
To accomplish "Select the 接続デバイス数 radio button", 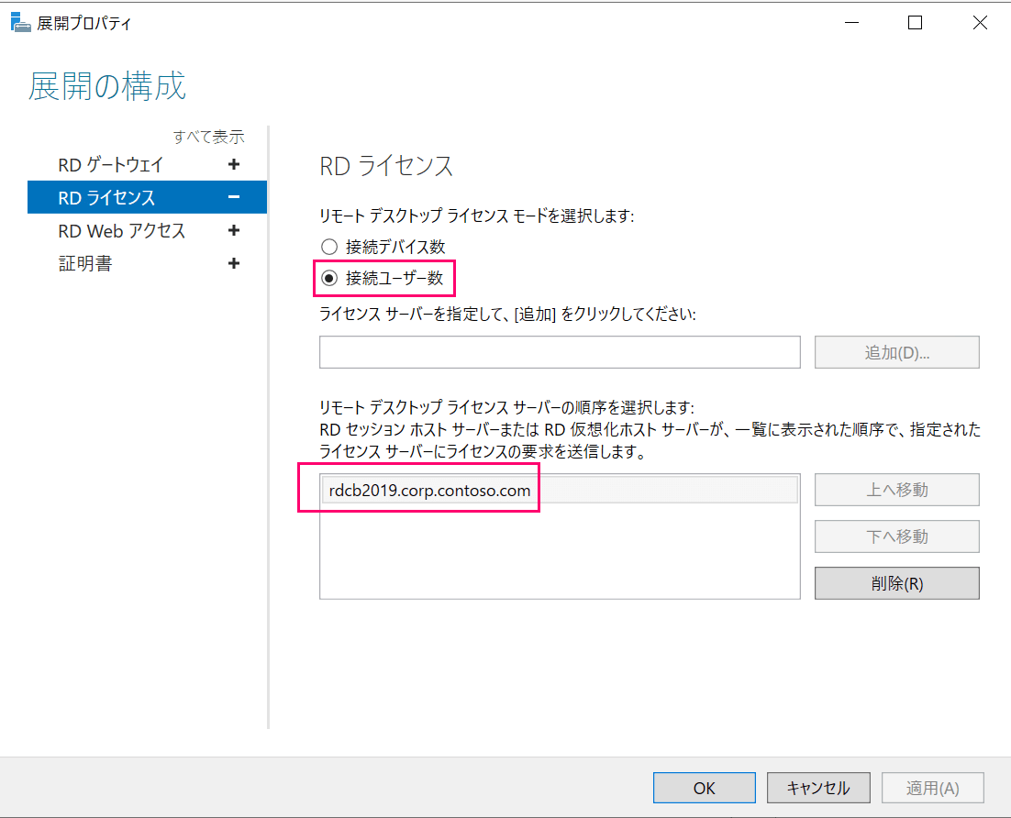I will 328,246.
